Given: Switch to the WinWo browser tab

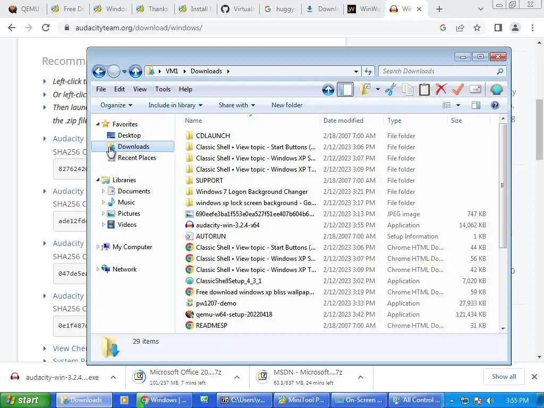Looking at the screenshot, I should click(364, 9).
